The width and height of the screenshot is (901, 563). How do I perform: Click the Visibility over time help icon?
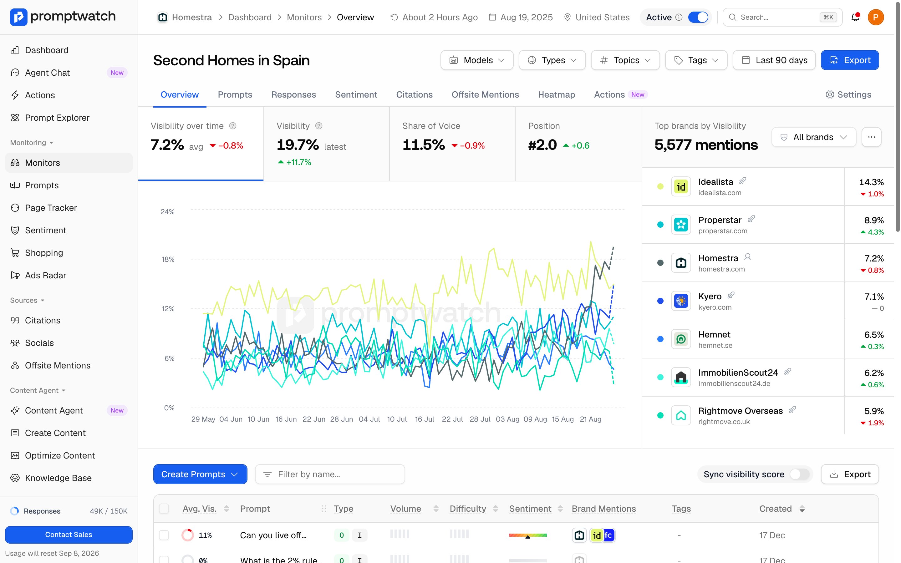233,126
